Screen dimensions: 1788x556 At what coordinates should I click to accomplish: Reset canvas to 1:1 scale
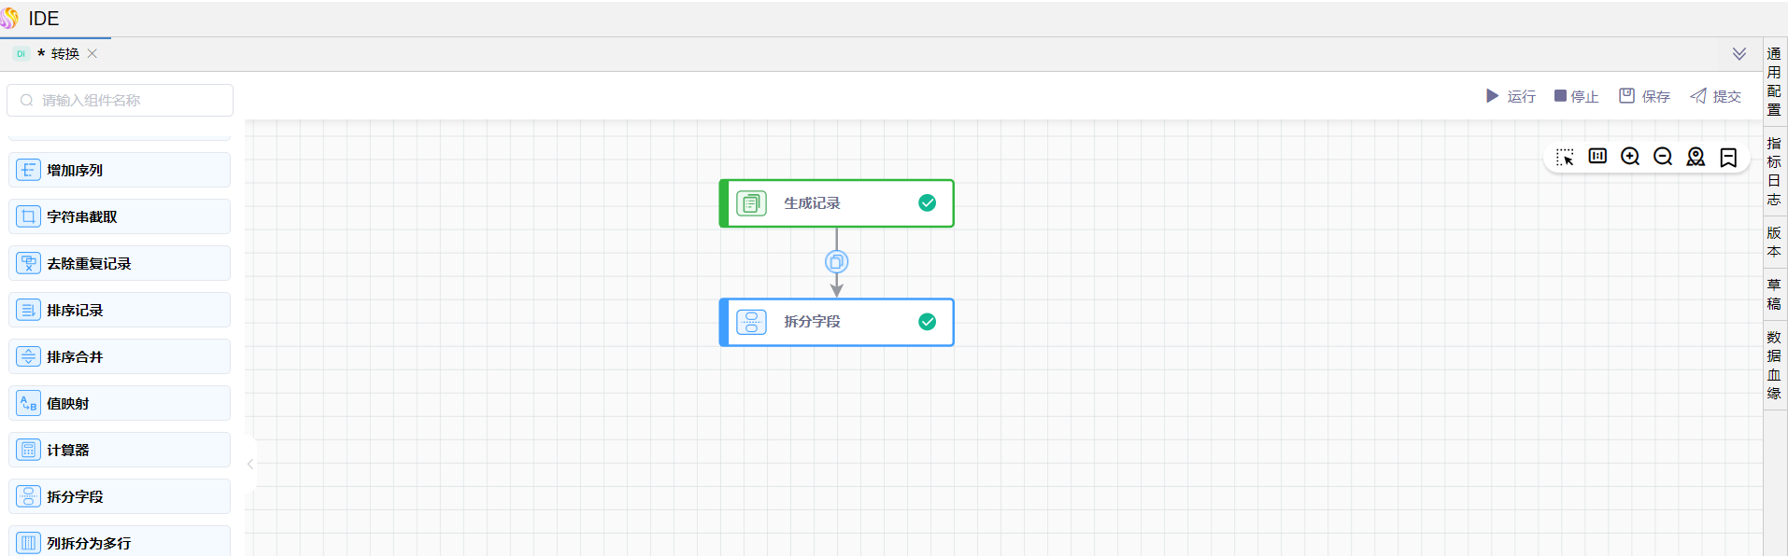(1597, 157)
